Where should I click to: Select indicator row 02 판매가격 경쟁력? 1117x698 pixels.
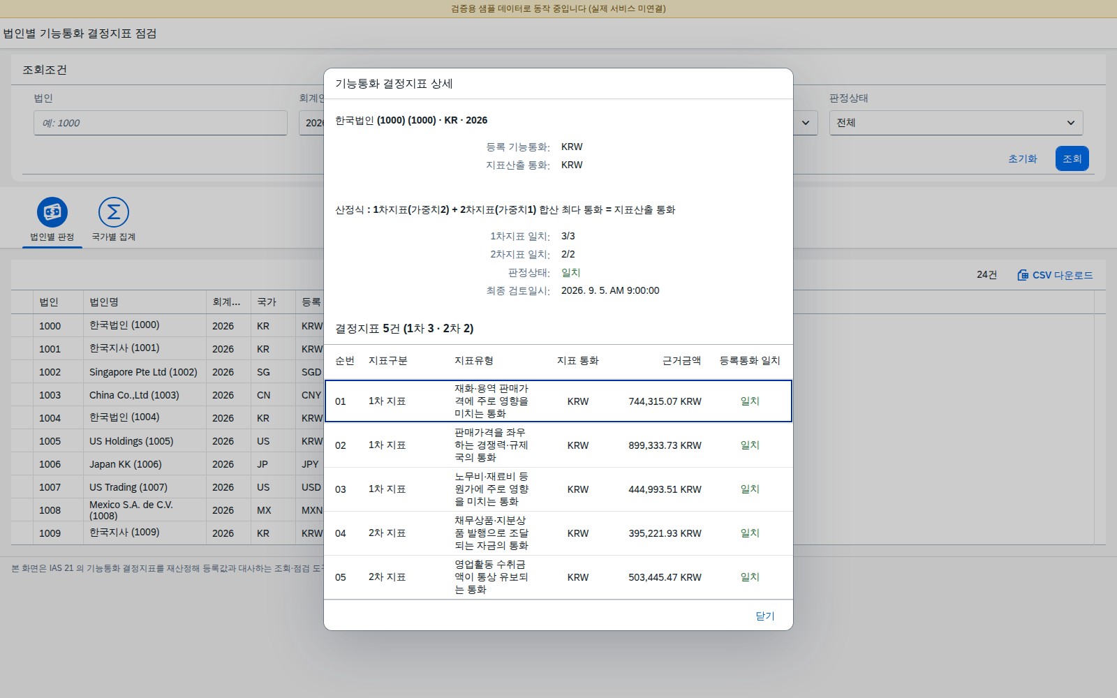click(x=558, y=445)
